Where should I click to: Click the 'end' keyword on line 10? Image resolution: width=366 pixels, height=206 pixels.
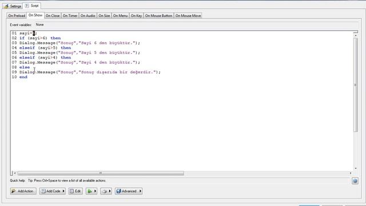coord(23,77)
